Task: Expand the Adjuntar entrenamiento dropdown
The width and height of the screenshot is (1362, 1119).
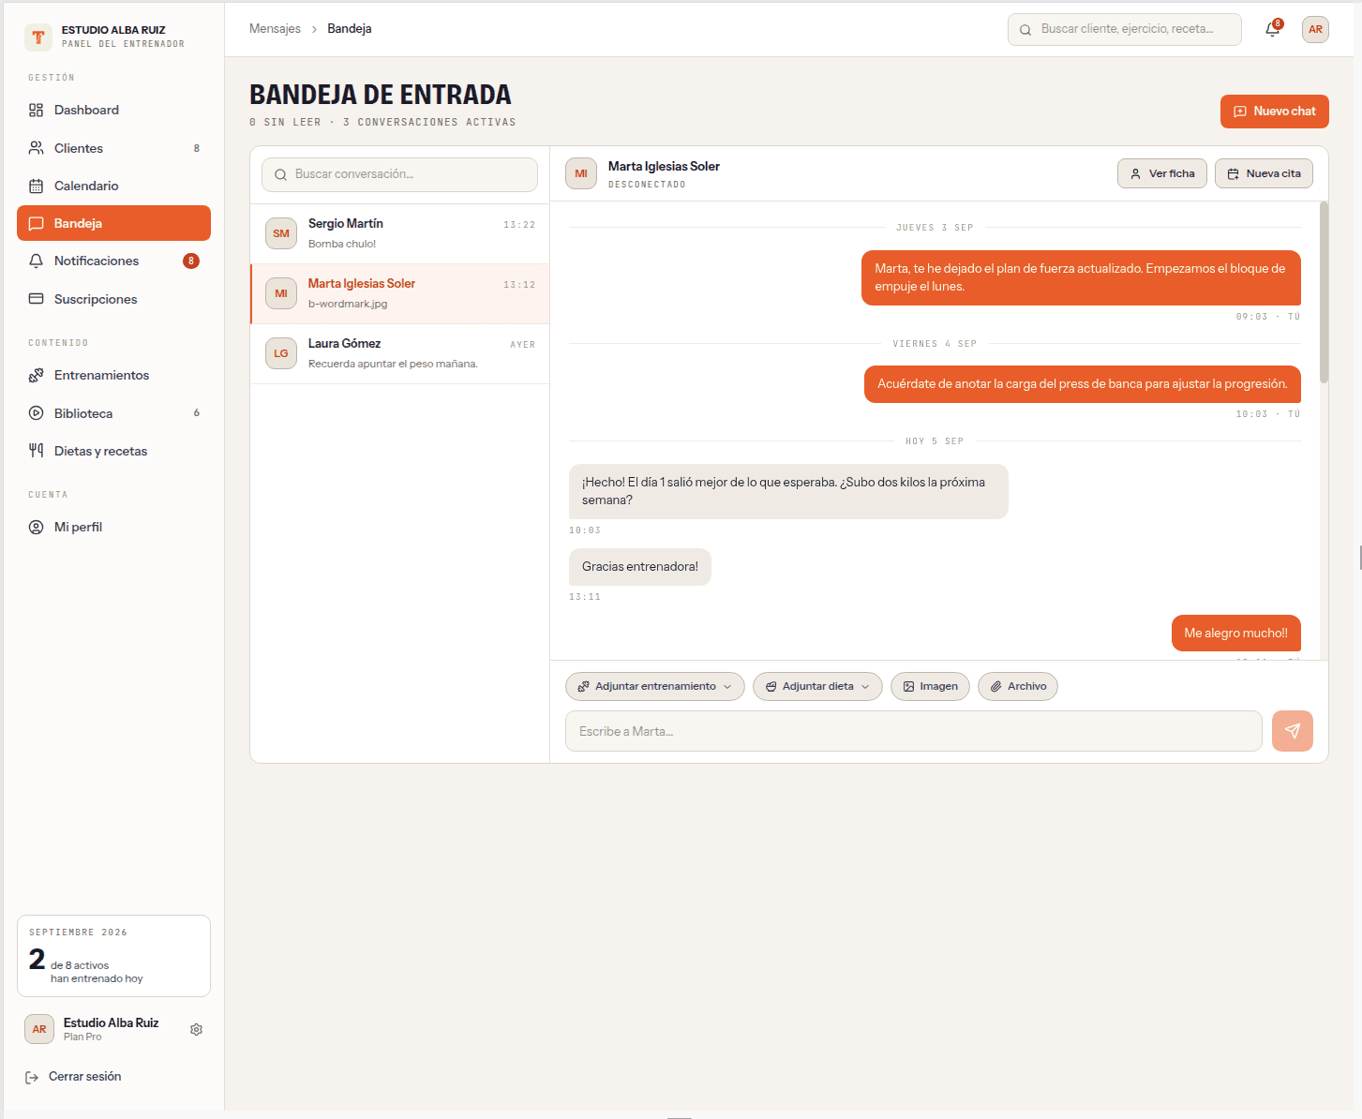Action: 655,686
